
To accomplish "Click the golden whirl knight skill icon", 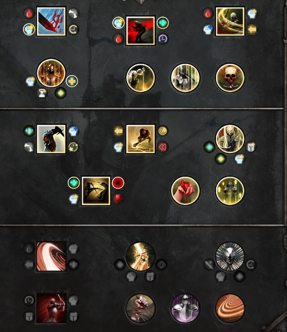I will pos(230,22).
